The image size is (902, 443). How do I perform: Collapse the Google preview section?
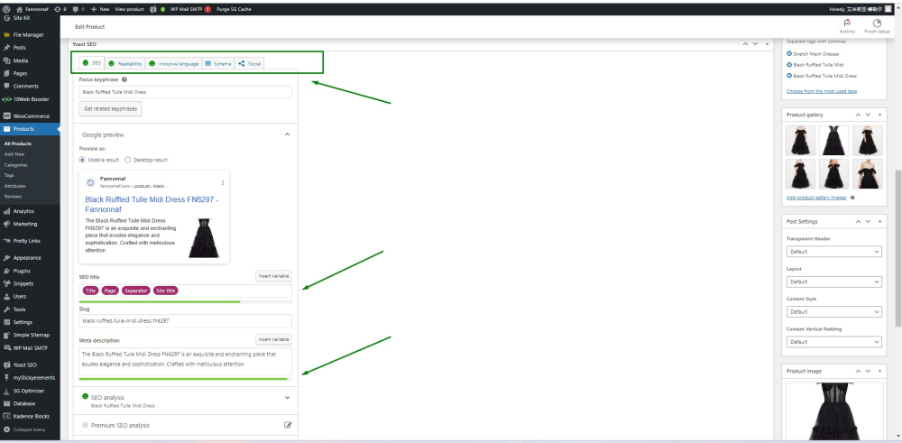point(287,134)
